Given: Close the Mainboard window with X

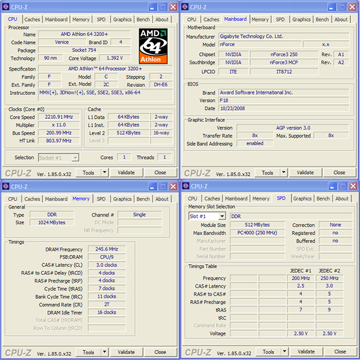Looking at the screenshot, I should tap(352, 7).
